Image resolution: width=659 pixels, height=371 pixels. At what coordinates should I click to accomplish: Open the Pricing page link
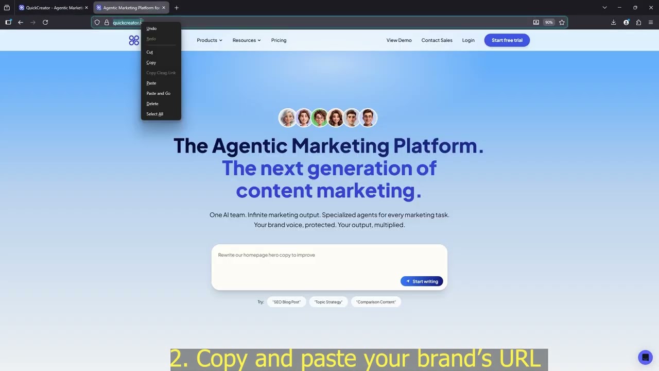[279, 40]
